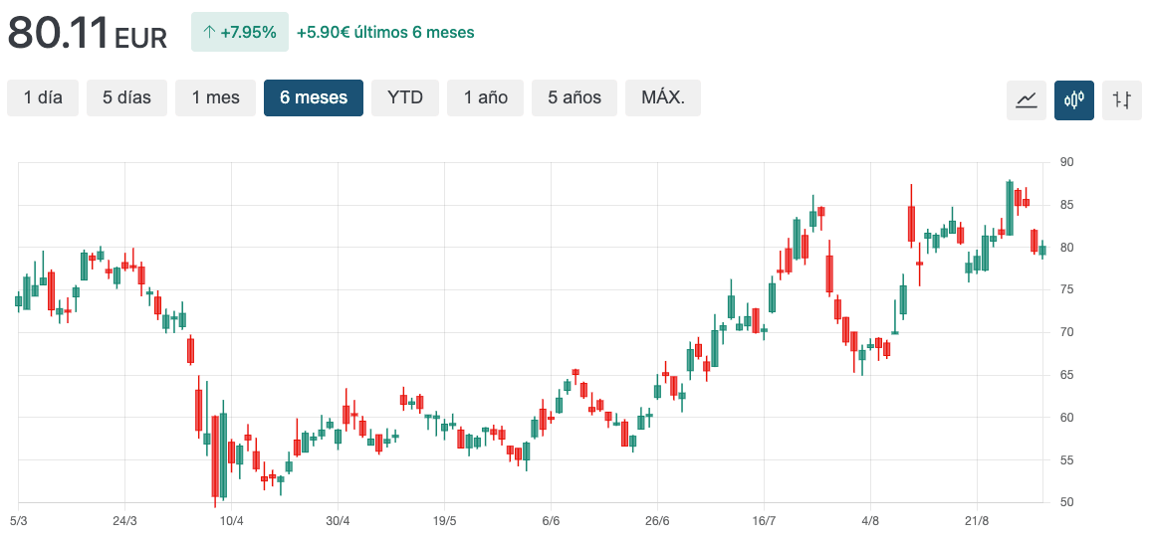
Task: Switch to OHLC bar chart icon
Action: (x=1121, y=99)
